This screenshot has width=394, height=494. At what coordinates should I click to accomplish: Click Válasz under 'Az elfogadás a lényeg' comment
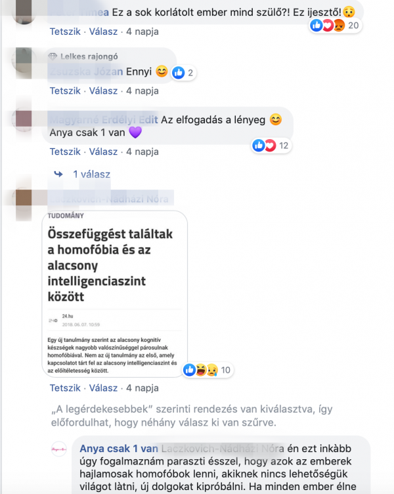click(103, 152)
